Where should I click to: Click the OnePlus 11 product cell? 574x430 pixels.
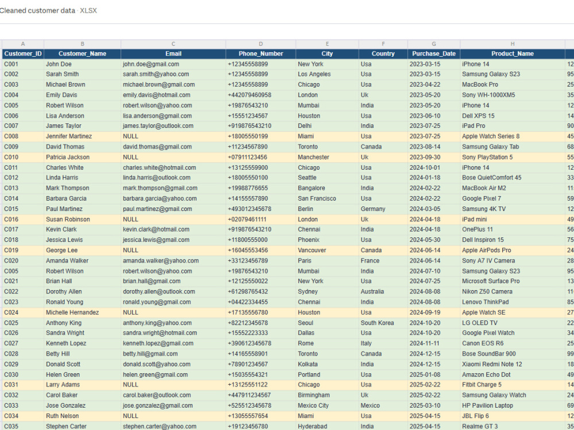[x=513, y=230]
